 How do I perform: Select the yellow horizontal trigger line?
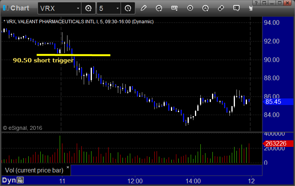73,55
